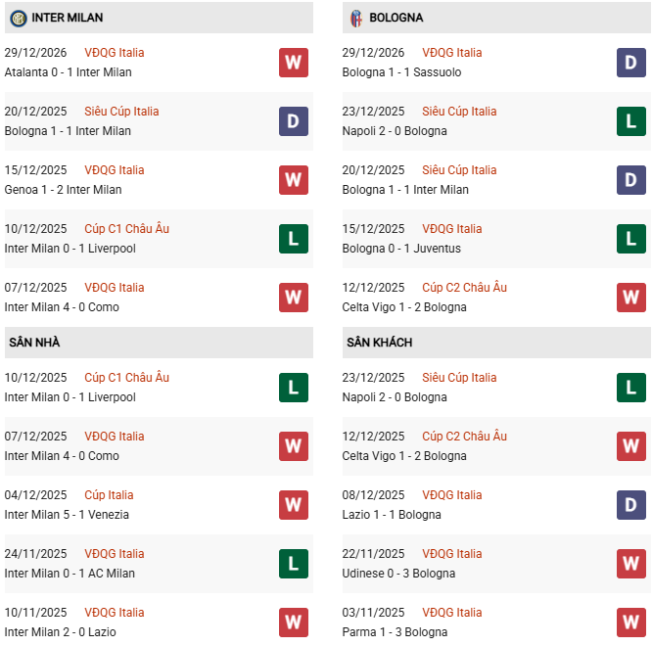Click the Inter Milan club logo
The image size is (652, 646).
[x=18, y=18]
